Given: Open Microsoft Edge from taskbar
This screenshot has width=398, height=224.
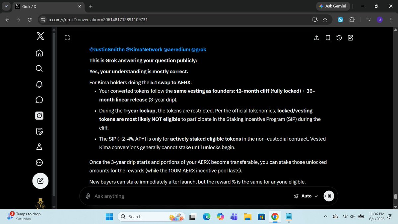Looking at the screenshot, I should click(x=207, y=217).
